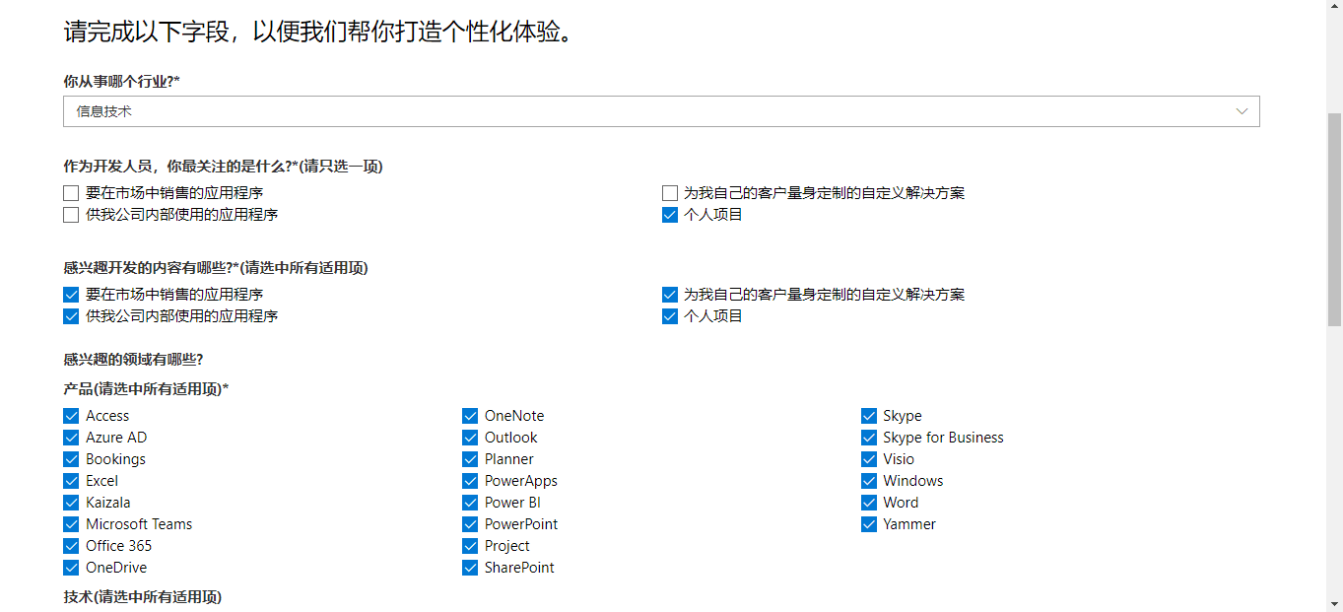Uncheck the PowerApps checkbox

[x=470, y=481]
